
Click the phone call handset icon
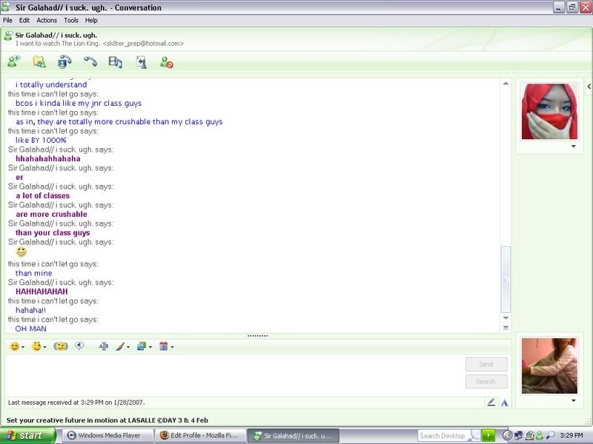[x=90, y=62]
